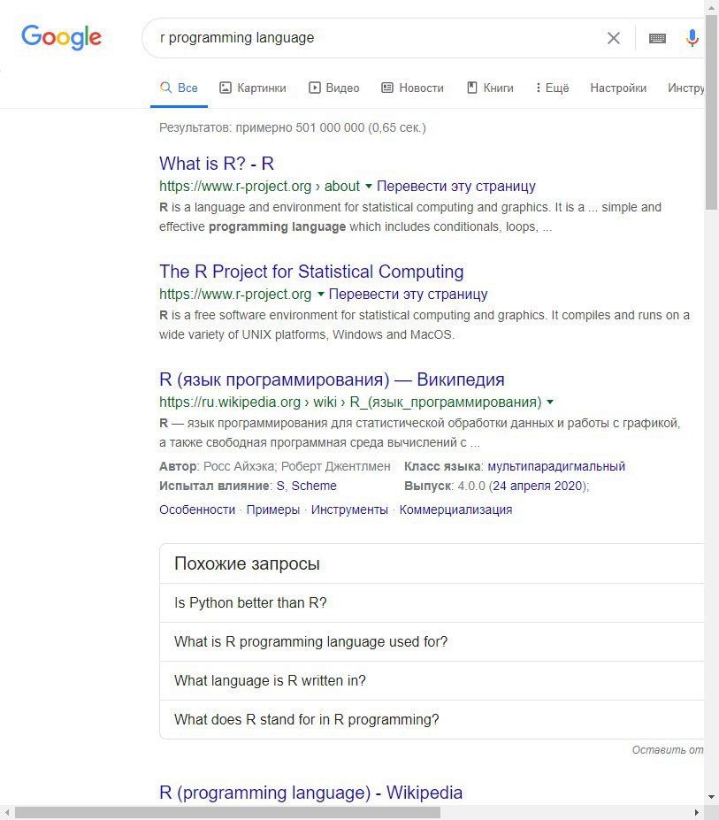
Task: Open the on-screen keyboard icon
Action: point(657,38)
